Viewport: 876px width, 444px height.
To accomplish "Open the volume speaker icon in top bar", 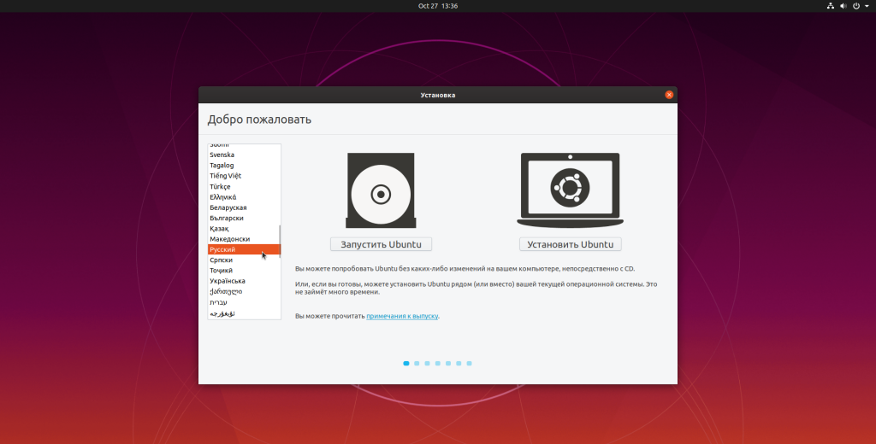I will coord(843,6).
